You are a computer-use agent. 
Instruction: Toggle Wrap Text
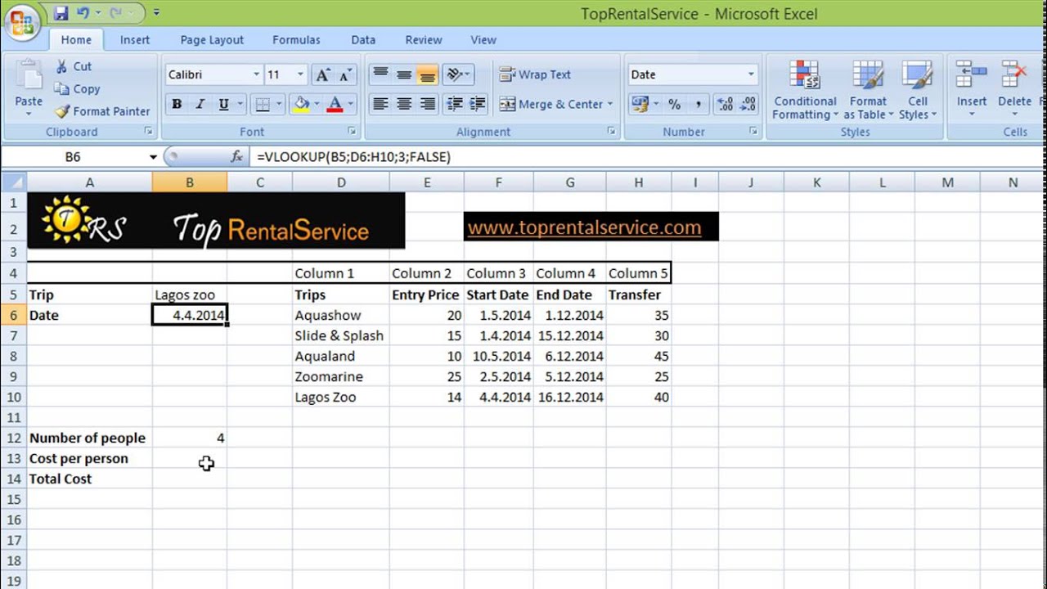tap(535, 74)
